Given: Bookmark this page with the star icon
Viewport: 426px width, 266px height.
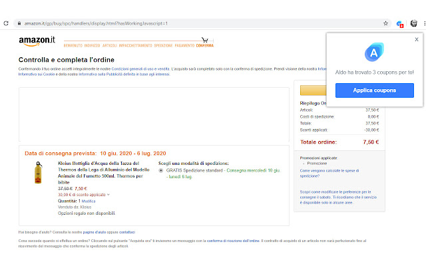Looking at the screenshot, I should tap(385, 23).
